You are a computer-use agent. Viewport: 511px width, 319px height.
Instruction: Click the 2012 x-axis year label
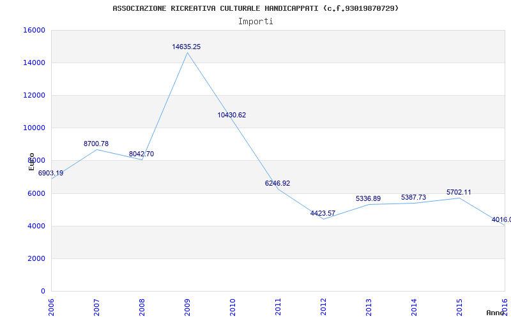coord(323,308)
